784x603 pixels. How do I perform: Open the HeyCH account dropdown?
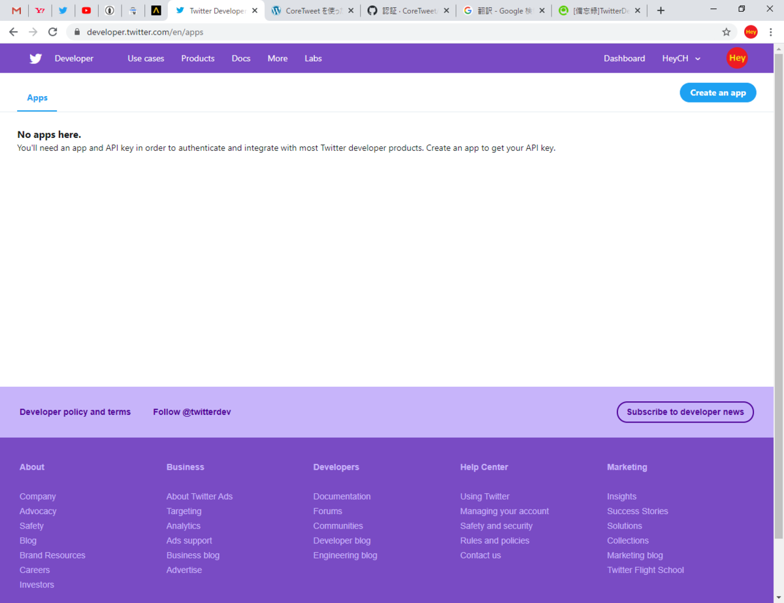[681, 58]
